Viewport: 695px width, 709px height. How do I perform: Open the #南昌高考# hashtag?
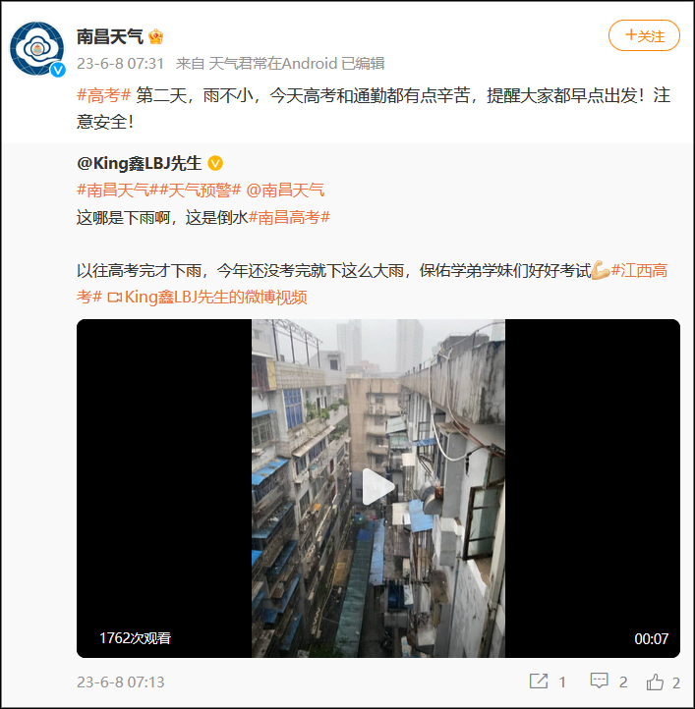(289, 217)
